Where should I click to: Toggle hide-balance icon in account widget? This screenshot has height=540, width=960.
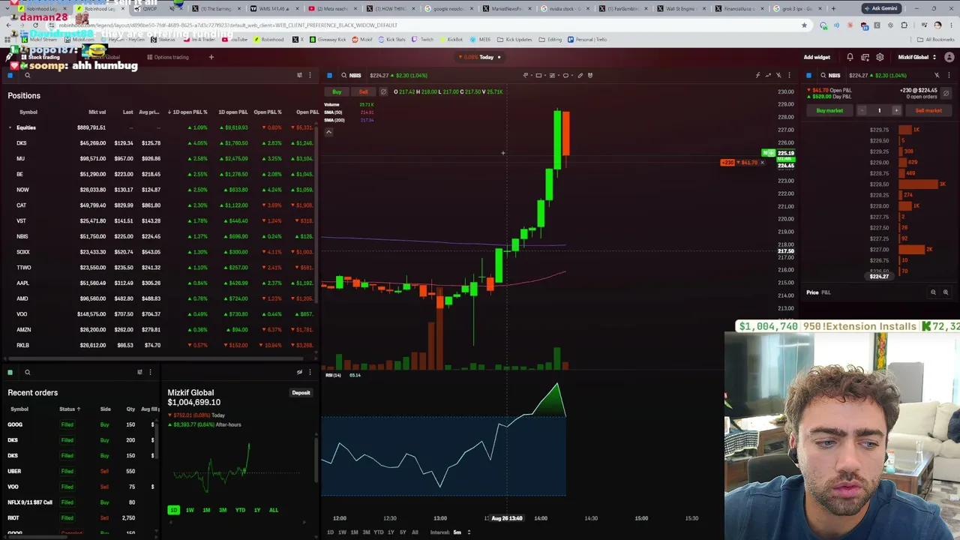pyautogui.click(x=299, y=372)
